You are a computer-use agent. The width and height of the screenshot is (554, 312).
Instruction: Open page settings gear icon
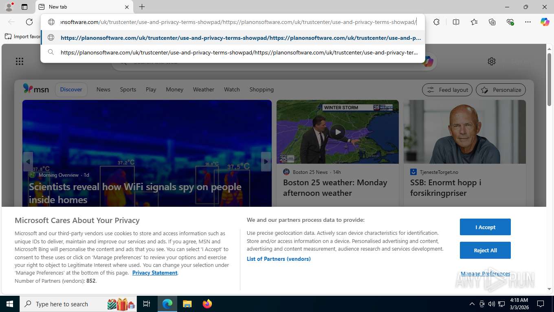click(492, 61)
